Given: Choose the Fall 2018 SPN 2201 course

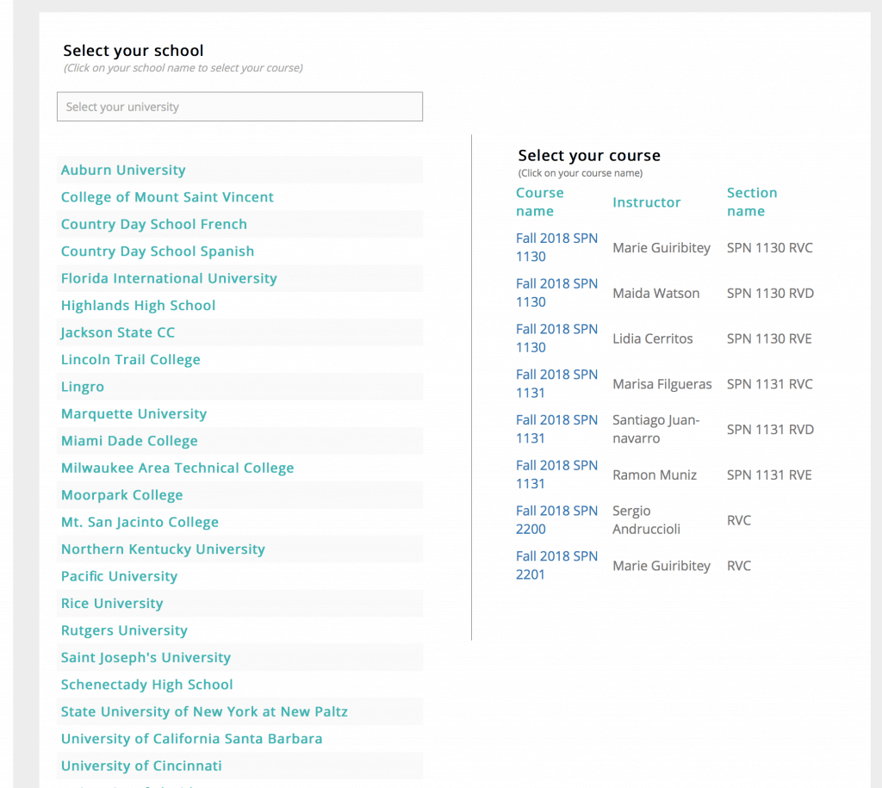Looking at the screenshot, I should click(556, 566).
